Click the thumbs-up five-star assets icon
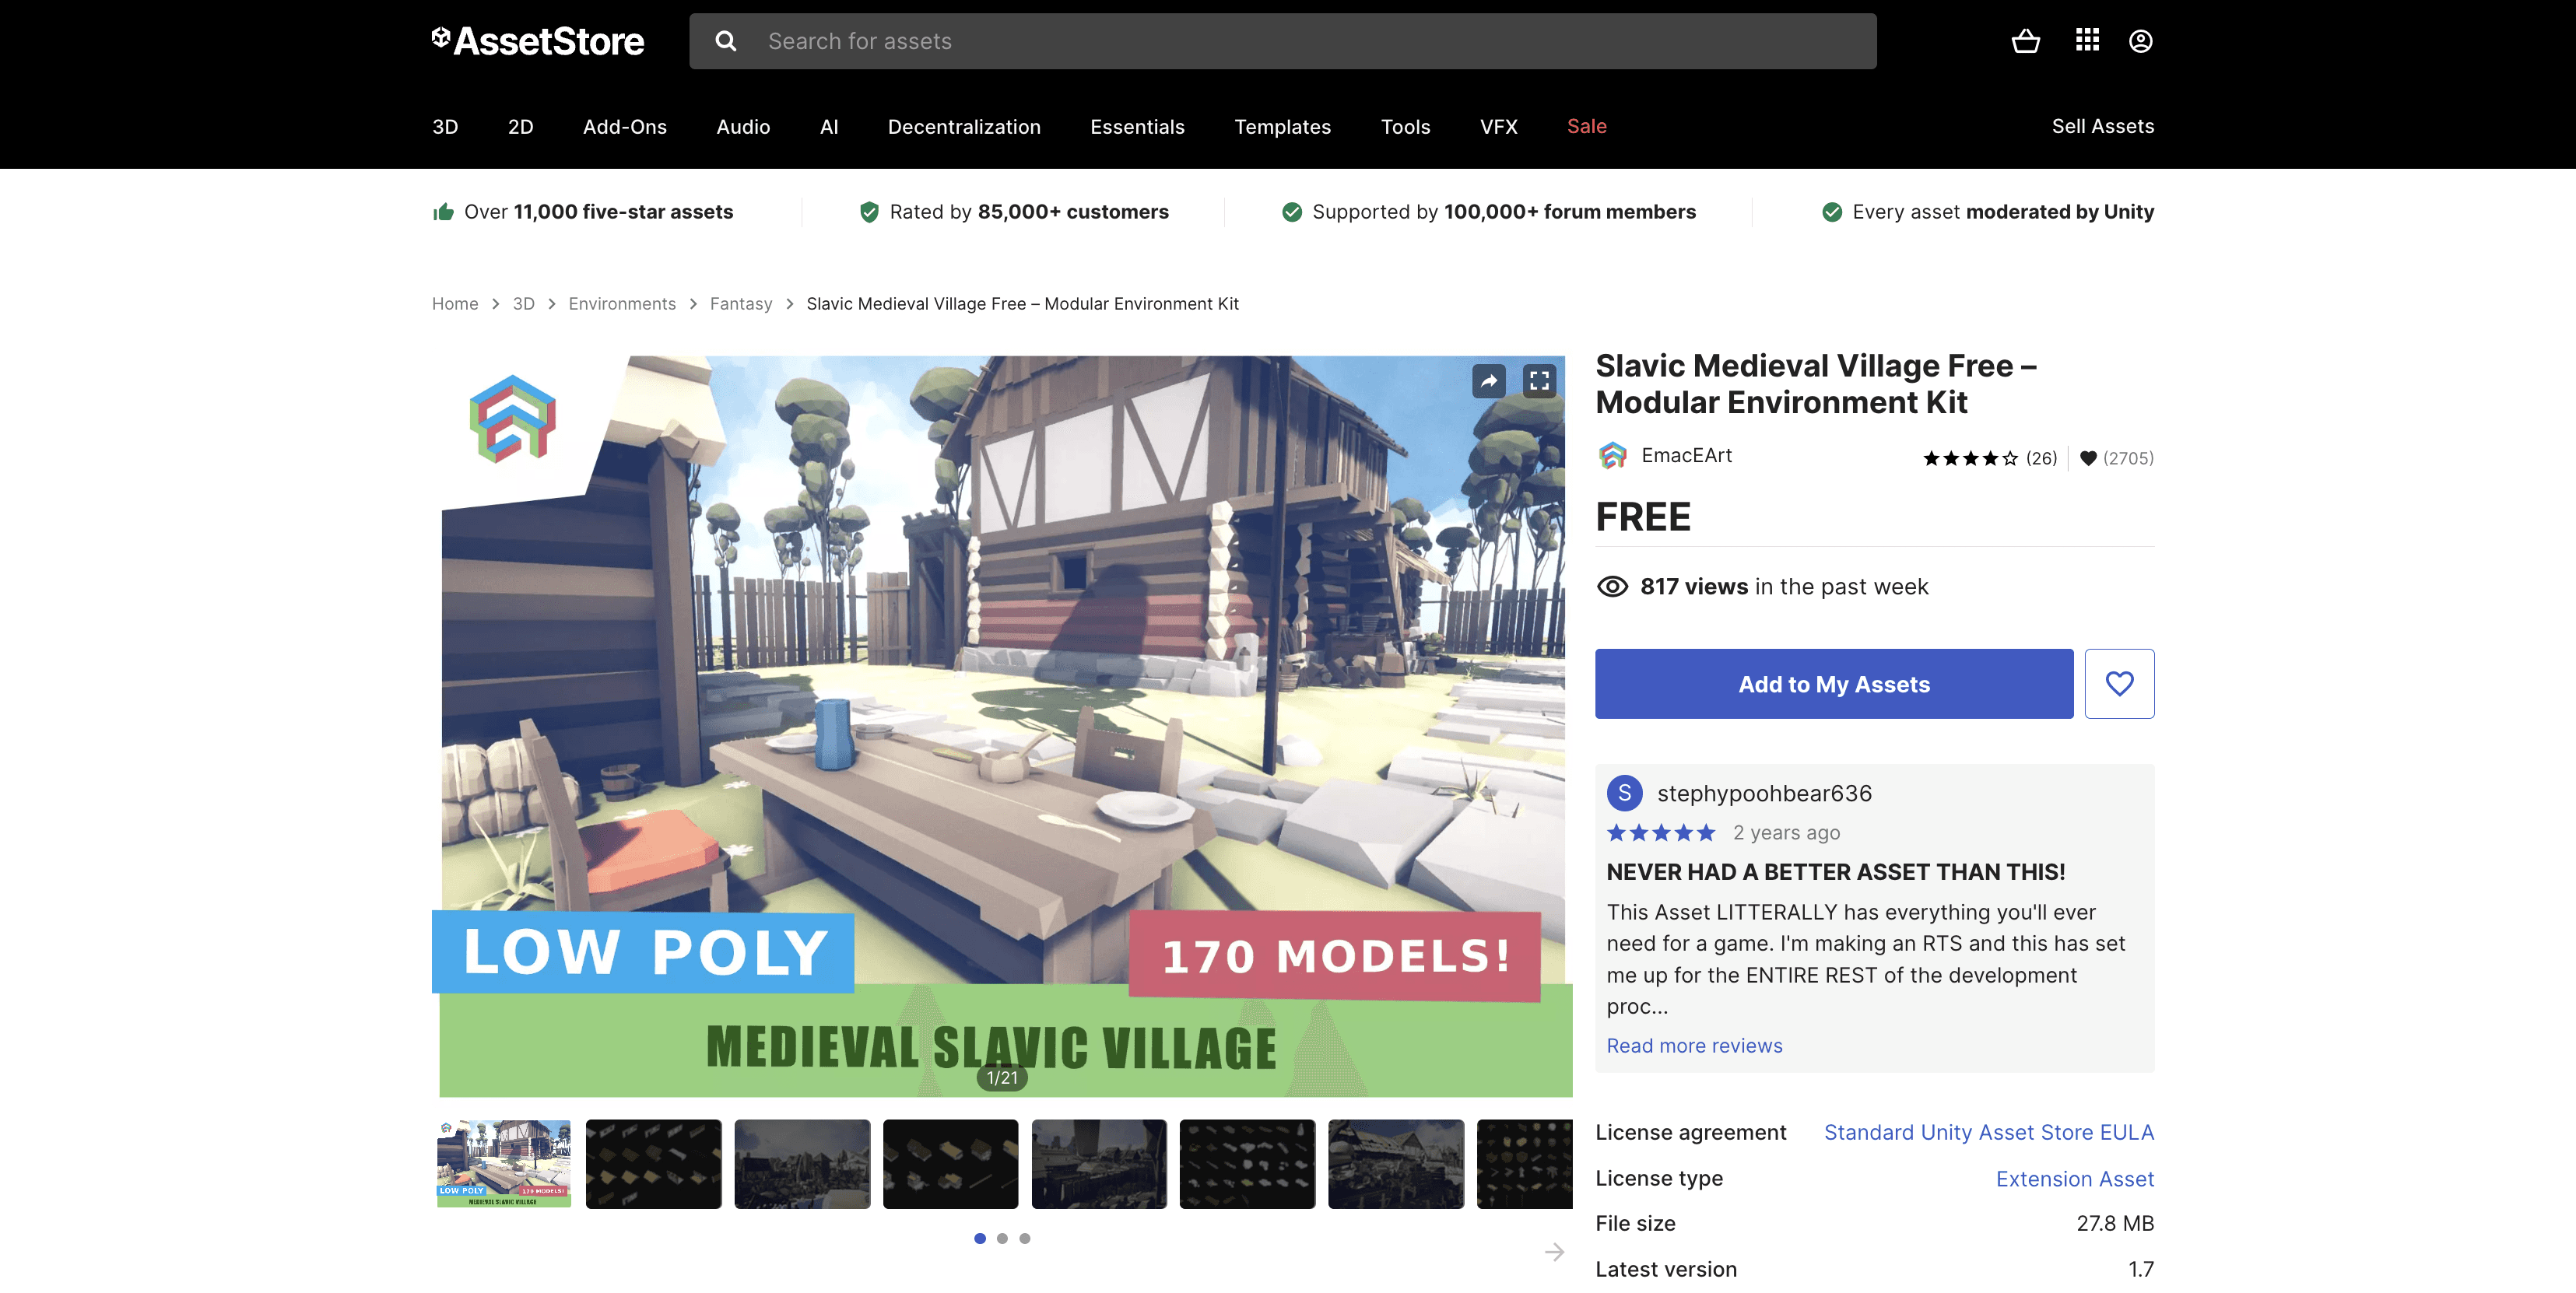The image size is (2576, 1293). 443,212
